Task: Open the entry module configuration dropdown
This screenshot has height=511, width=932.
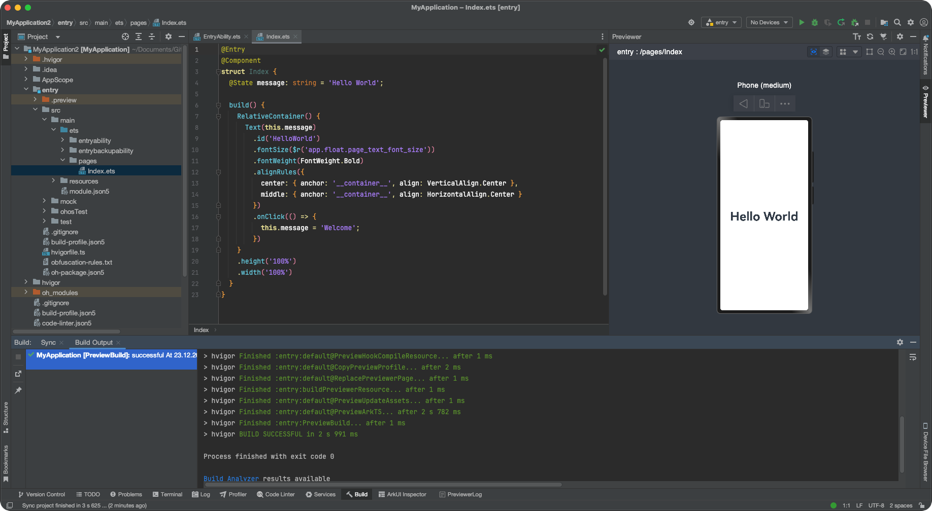Action: [x=721, y=22]
